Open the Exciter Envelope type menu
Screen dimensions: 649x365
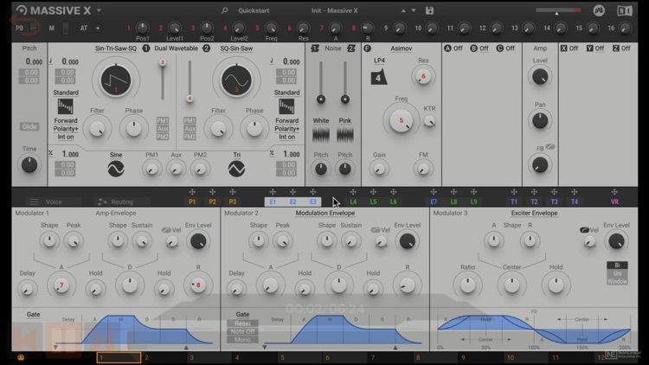[x=534, y=213]
